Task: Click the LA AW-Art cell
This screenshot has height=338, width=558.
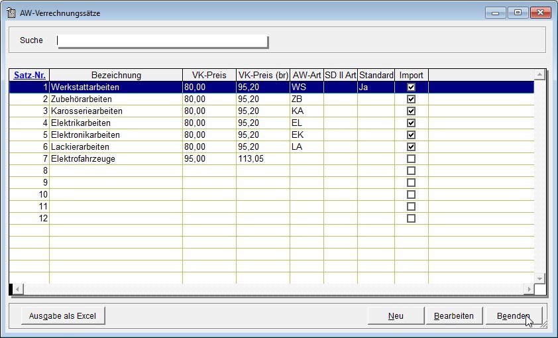Action: (307, 146)
